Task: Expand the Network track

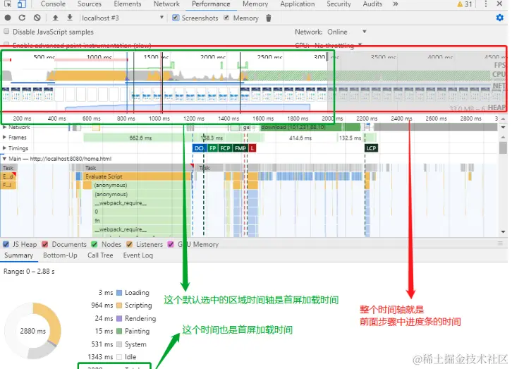Action: (x=4, y=127)
